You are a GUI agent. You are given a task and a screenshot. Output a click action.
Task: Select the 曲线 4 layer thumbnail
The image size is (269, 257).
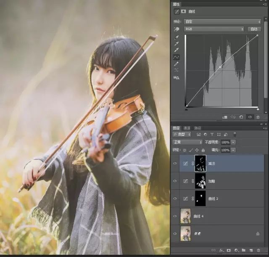pos(185,215)
